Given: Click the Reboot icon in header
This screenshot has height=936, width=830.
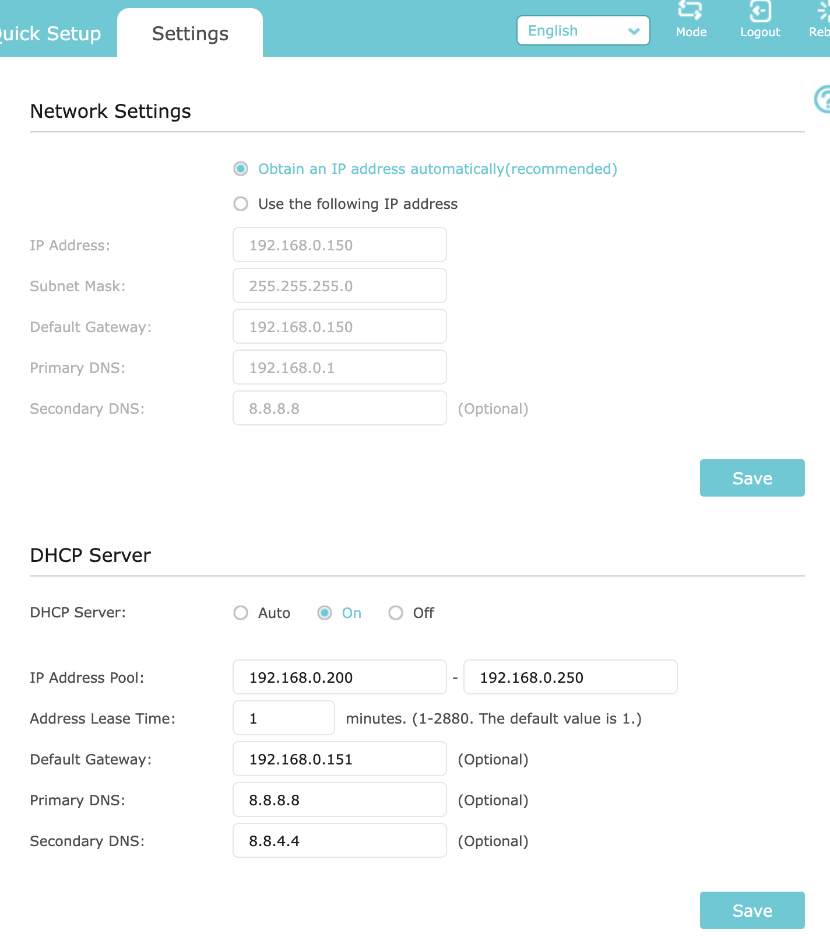Looking at the screenshot, I should [x=823, y=12].
